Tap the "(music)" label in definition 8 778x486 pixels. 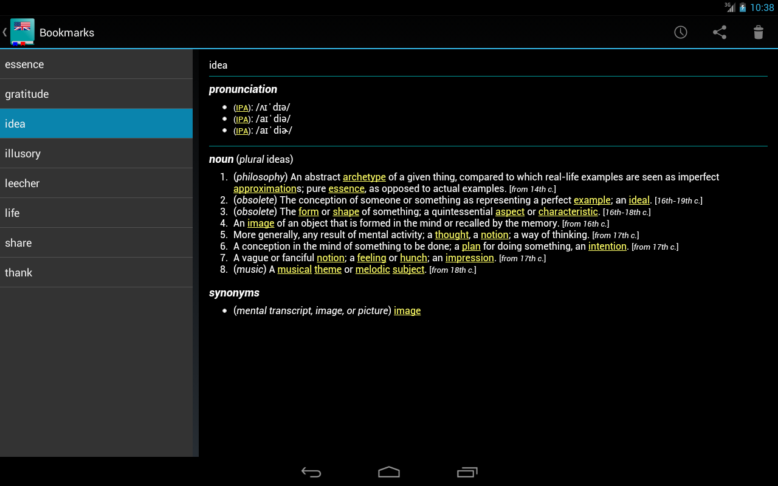pyautogui.click(x=250, y=270)
